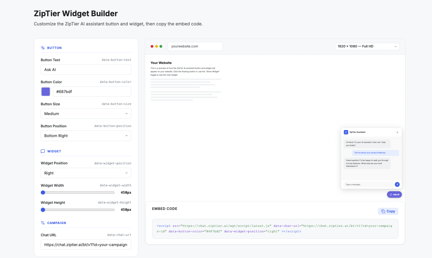
Task: Click the yellow browser dot in preview
Action: [x=156, y=47]
